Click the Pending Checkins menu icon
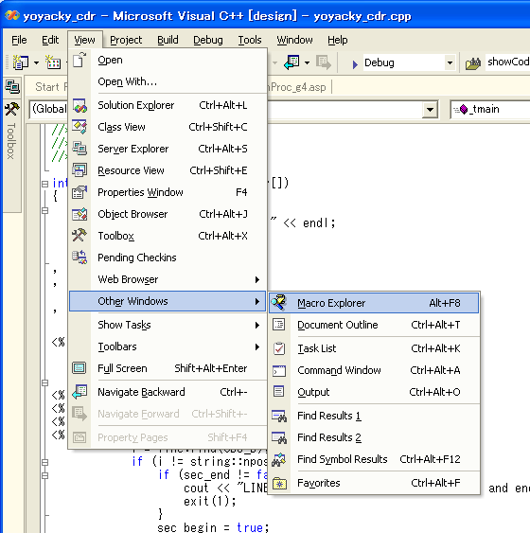Image resolution: width=530 pixels, height=533 pixels. tap(79, 258)
